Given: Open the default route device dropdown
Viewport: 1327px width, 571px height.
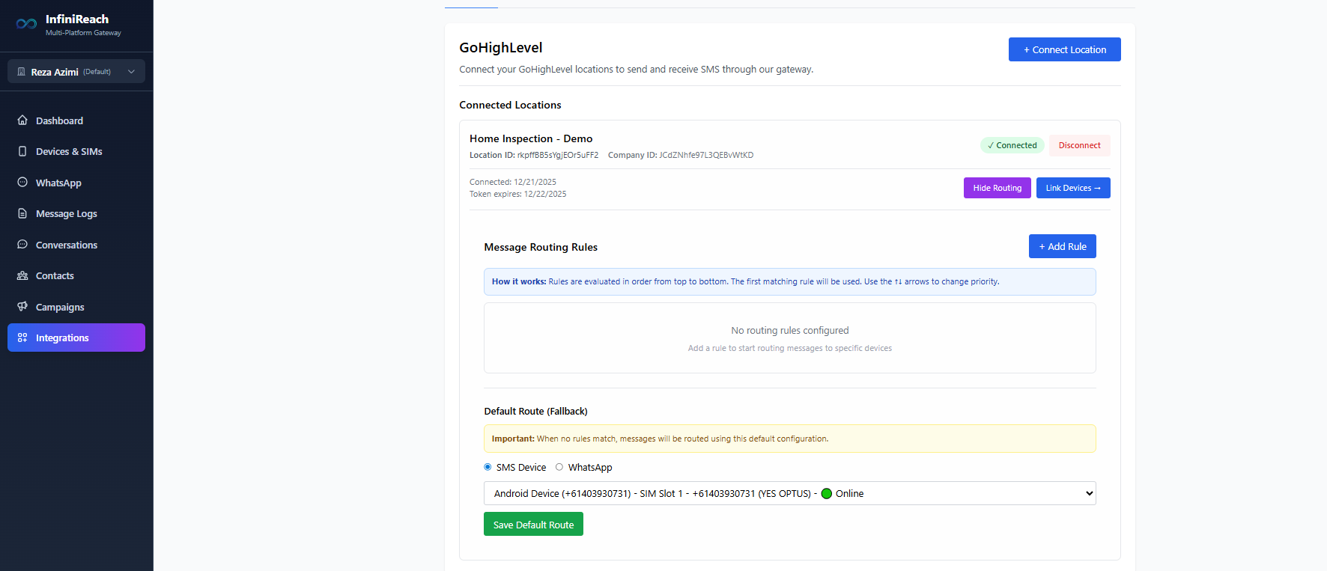Looking at the screenshot, I should [789, 493].
